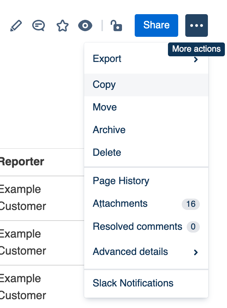Open Attachments from the menu
The width and height of the screenshot is (227, 308).
[x=146, y=204]
